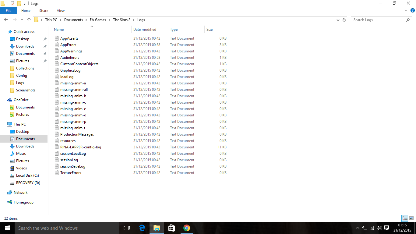Open the recent locations dropdown
The image size is (416, 234).
coord(22,20)
